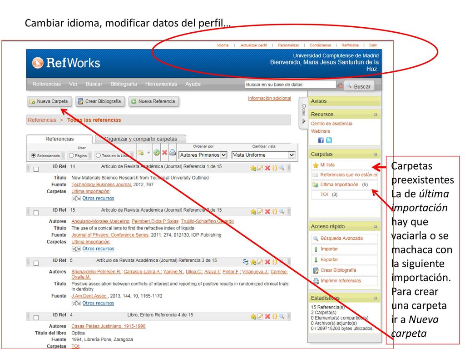Click the Crear Bibliografía toolbar button
The height and width of the screenshot is (349, 465).
(100, 101)
